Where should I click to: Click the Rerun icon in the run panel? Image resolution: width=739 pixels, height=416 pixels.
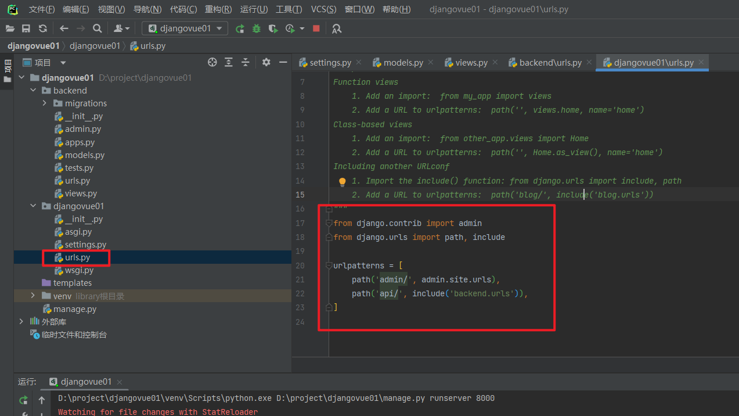coord(23,400)
